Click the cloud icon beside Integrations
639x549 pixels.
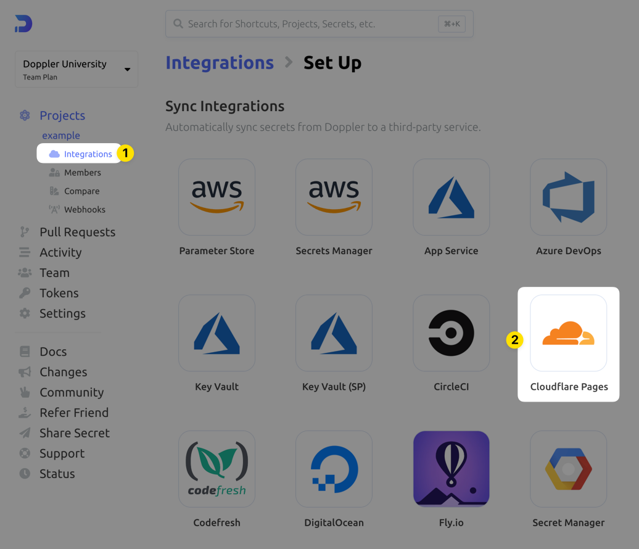click(54, 154)
